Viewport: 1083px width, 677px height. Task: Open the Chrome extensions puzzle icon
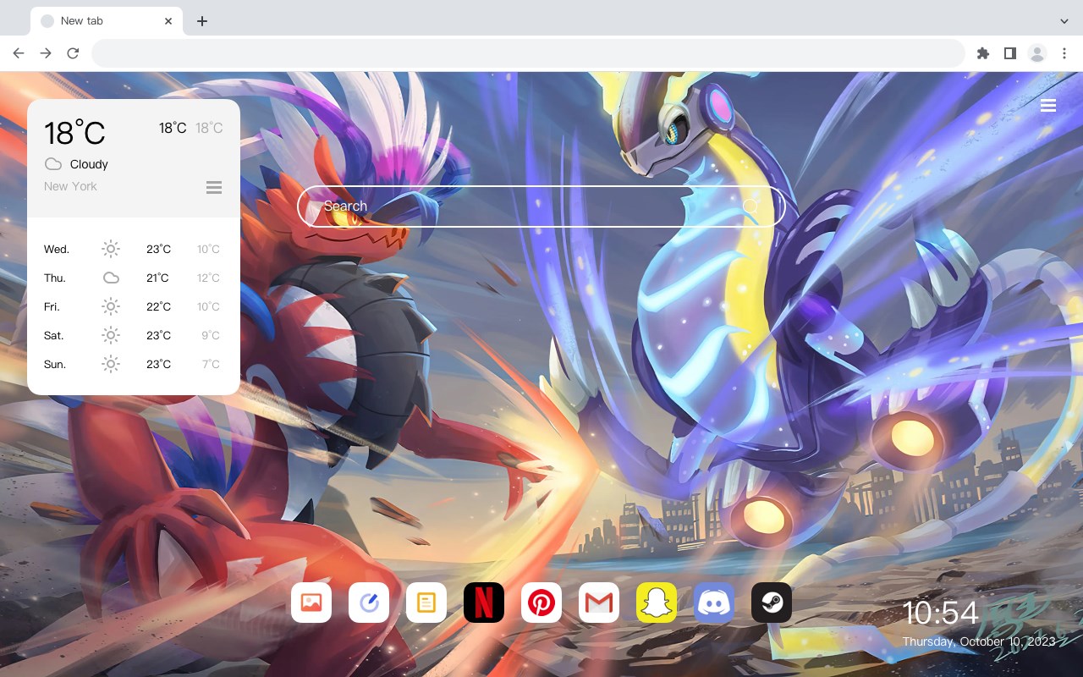pyautogui.click(x=982, y=53)
